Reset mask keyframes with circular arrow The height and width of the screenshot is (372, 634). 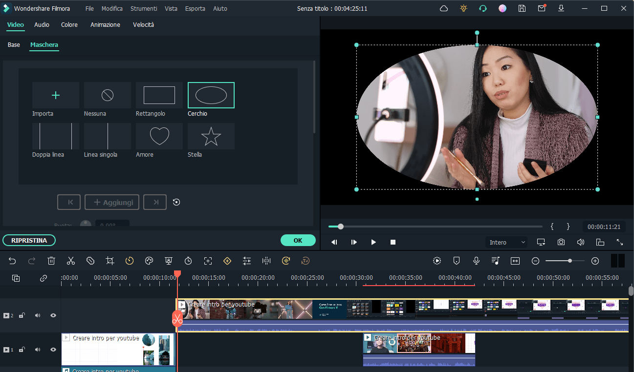176,202
